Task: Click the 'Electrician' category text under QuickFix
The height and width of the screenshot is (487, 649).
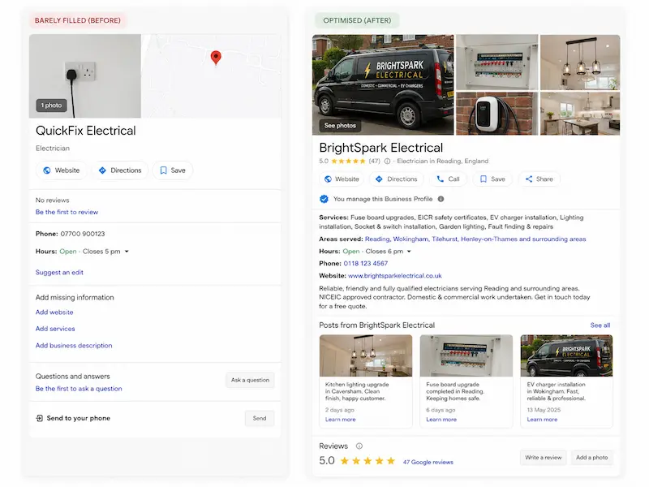Action: tap(53, 149)
